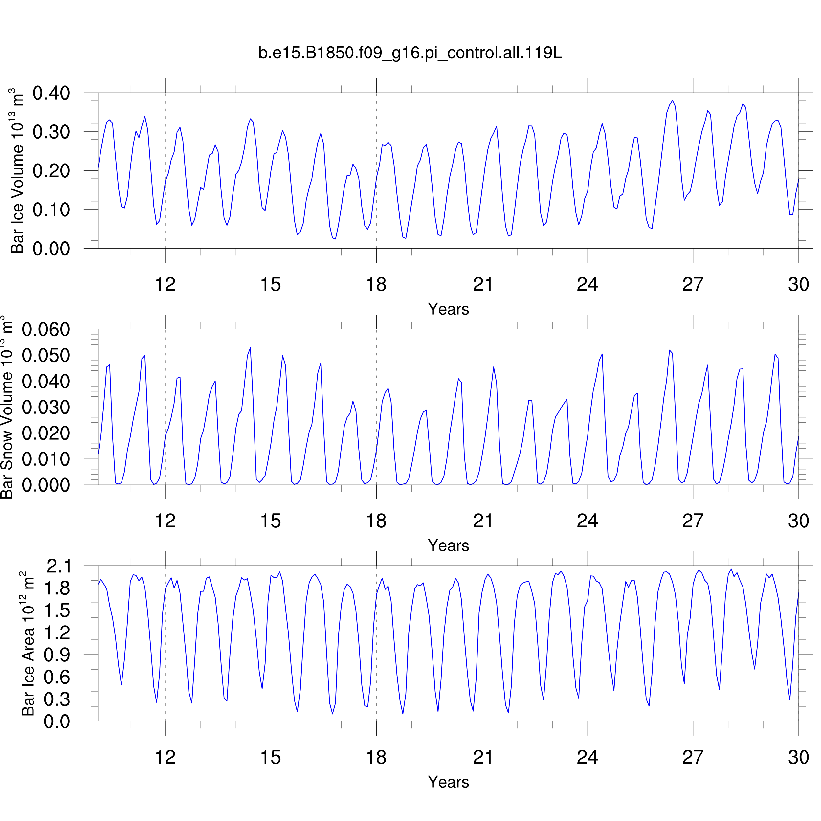Click the 0.030 tick label on the snow volume axis

pos(46,407)
